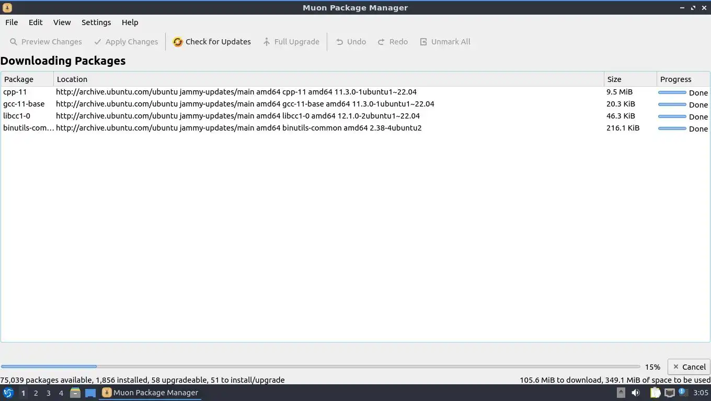Sort by the Package column header
This screenshot has width=711, height=401.
pyautogui.click(x=27, y=79)
